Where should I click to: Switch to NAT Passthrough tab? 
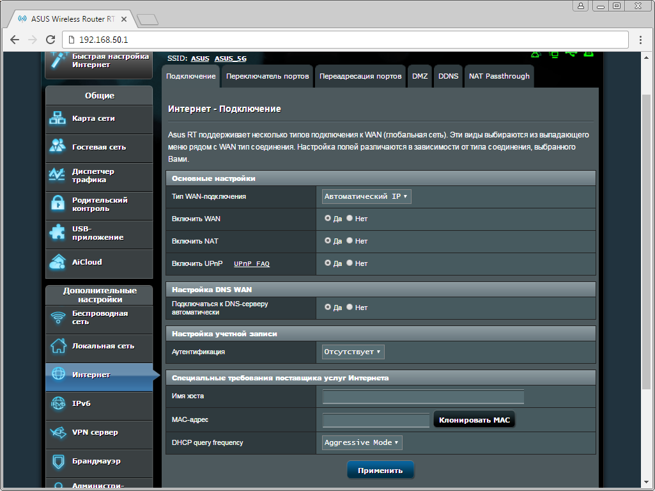pos(499,76)
